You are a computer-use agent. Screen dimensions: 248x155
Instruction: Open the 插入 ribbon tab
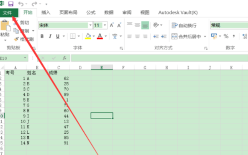pos(46,12)
